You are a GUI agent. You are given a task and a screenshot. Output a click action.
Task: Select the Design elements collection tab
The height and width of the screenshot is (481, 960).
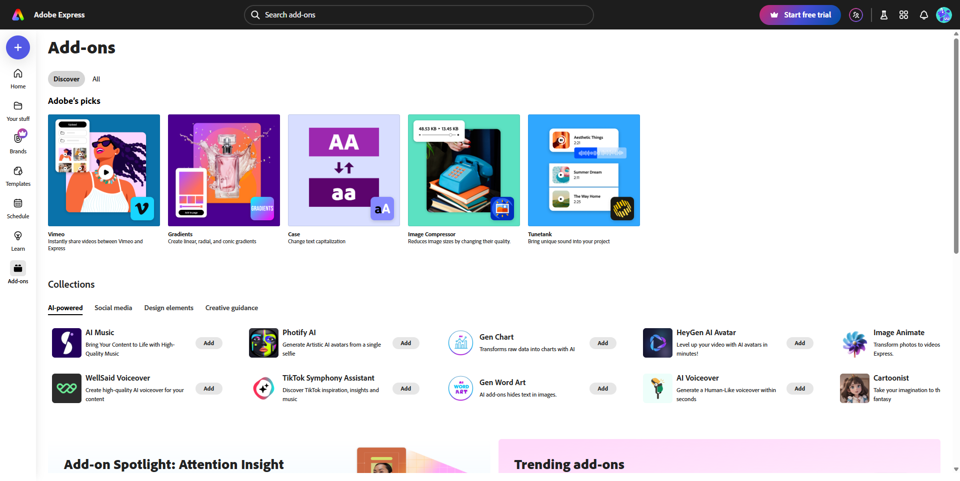click(x=168, y=308)
